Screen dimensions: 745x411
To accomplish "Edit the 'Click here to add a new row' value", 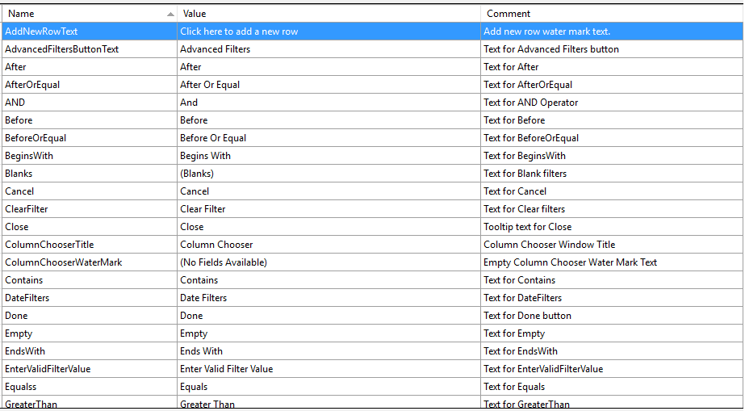I will tap(239, 31).
